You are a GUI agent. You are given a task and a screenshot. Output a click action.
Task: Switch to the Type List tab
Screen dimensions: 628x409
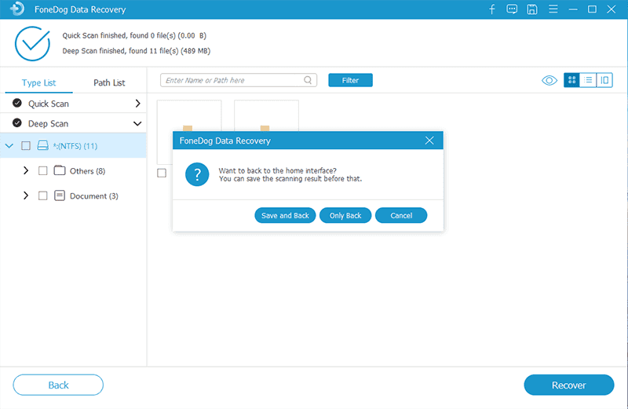tap(38, 83)
